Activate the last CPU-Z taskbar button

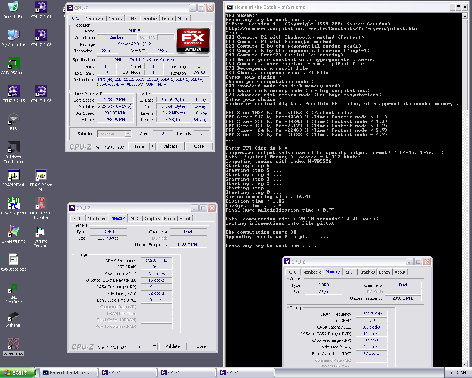[245, 372]
